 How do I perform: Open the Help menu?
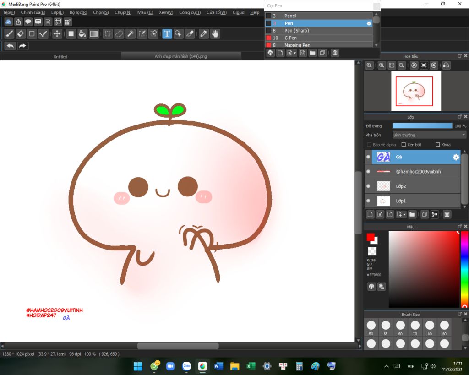(255, 12)
